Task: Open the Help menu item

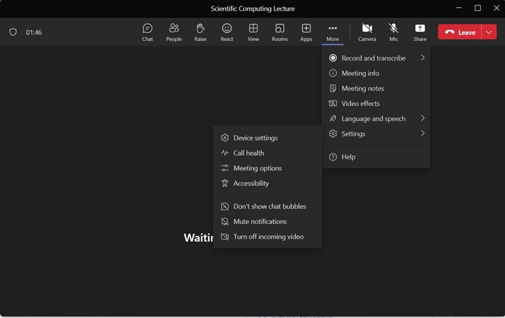Action: pos(348,157)
